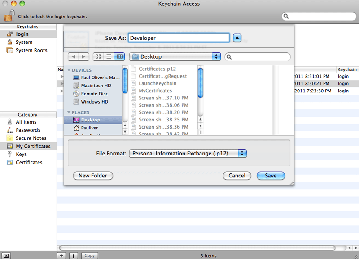Click the horizontal scrollbar at window bottom

pyautogui.click(x=197, y=248)
